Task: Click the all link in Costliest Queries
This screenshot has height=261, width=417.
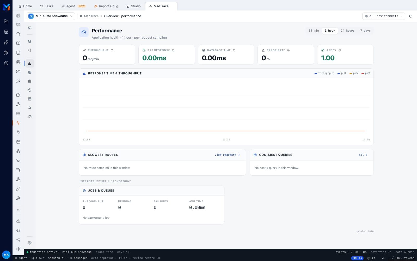Action: [x=363, y=155]
